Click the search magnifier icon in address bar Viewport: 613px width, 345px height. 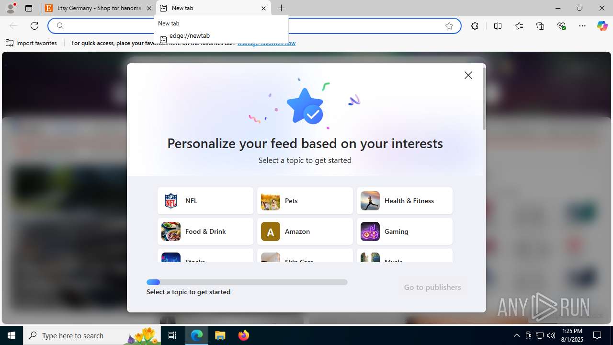[60, 26]
